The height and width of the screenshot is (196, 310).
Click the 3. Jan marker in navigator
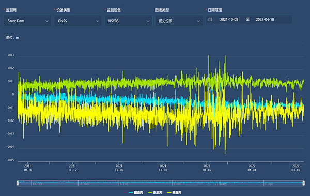click(177, 184)
